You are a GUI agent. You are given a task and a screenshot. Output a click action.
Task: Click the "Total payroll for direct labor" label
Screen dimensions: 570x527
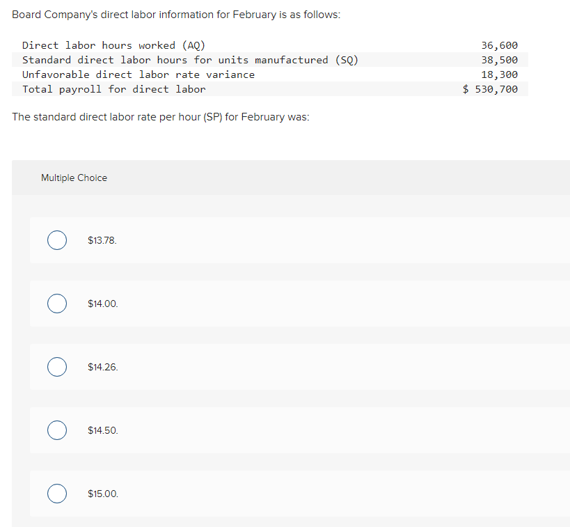pyautogui.click(x=113, y=89)
